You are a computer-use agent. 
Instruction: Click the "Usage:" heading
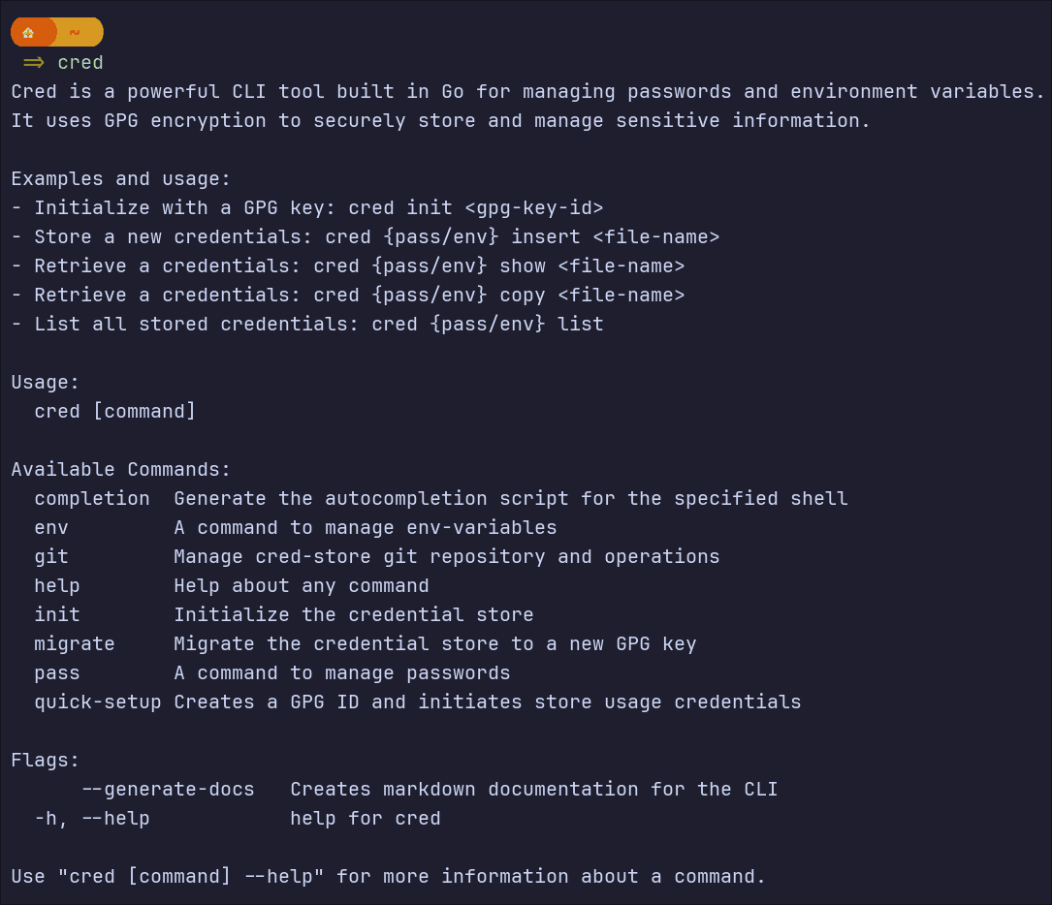pos(46,383)
